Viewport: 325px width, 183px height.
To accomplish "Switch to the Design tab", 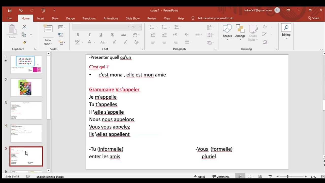I will 70,18.
